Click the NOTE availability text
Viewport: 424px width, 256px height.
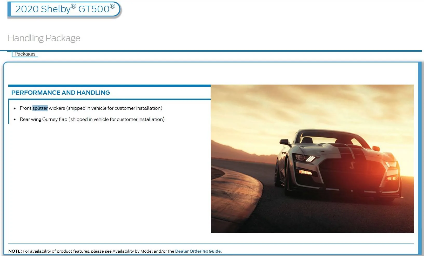pyautogui.click(x=115, y=251)
